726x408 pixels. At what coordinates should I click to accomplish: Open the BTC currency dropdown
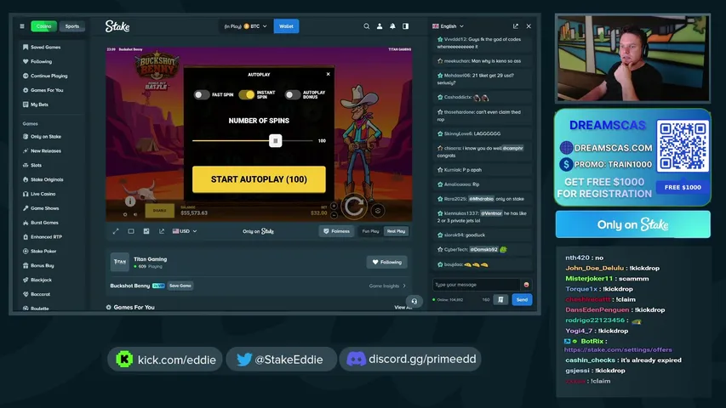(x=245, y=26)
